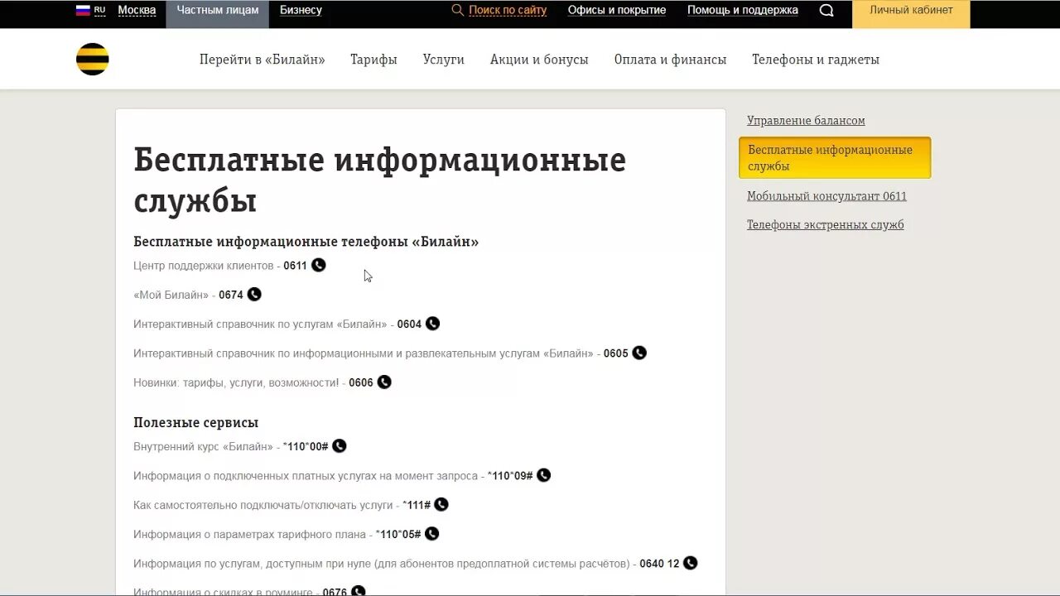Open the Оплата и финансы menu
Screen dimensions: 1060x596
[x=670, y=60]
